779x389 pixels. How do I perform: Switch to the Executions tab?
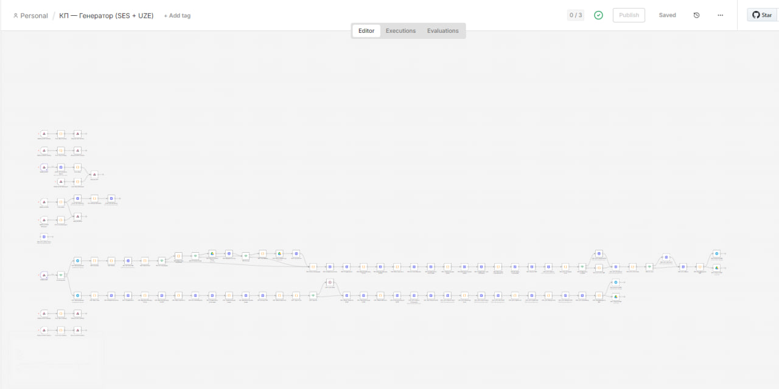pos(400,30)
